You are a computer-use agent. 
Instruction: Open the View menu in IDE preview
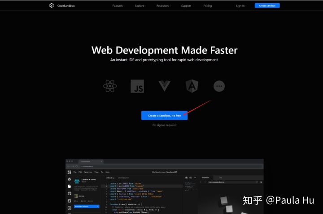pyautogui.click(x=96, y=172)
